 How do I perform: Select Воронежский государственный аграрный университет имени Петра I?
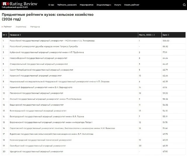tap(51, 122)
